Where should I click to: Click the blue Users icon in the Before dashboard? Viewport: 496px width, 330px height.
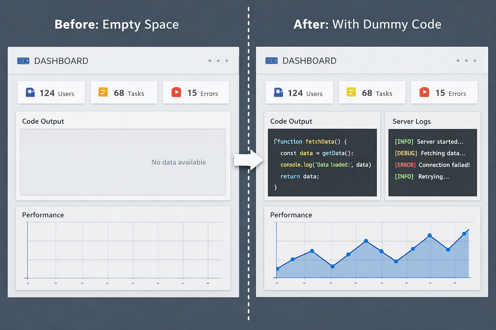click(30, 92)
